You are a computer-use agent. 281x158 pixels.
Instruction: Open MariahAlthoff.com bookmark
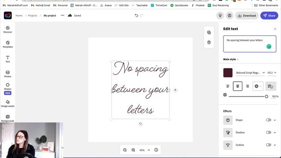(15, 5)
